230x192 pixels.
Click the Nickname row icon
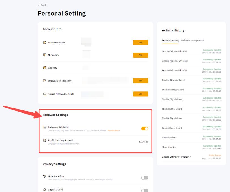[44, 55]
